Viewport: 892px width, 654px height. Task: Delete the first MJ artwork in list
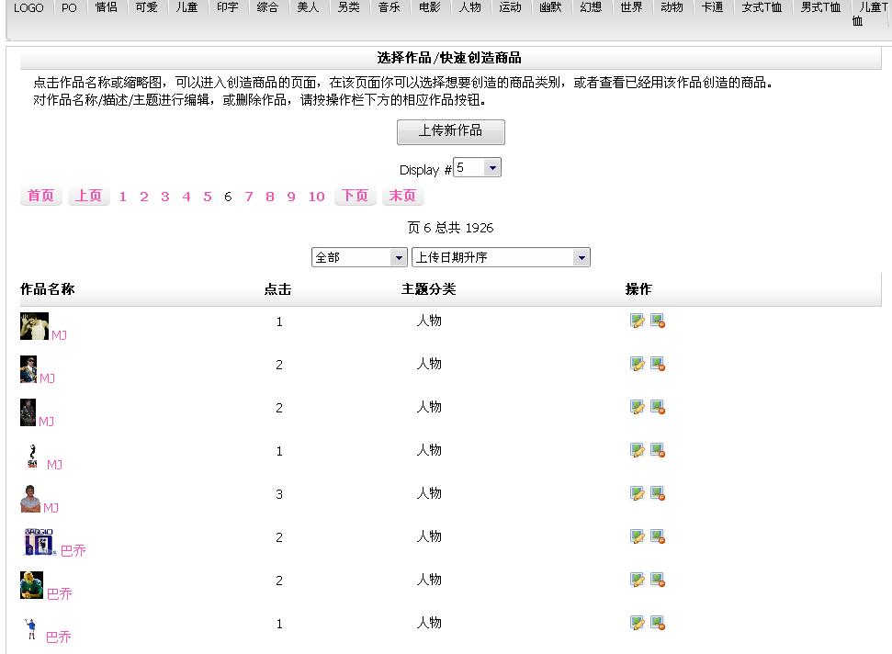click(x=658, y=321)
